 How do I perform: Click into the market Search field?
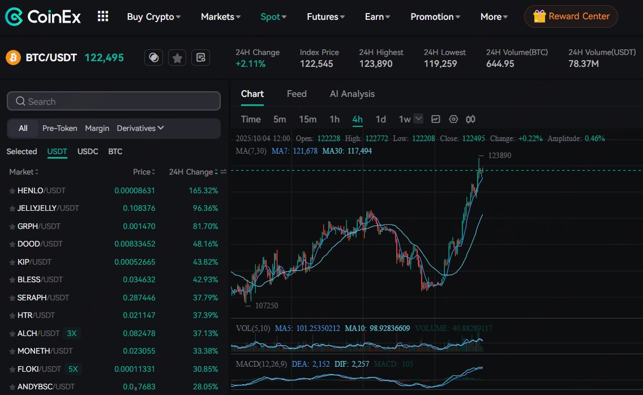(x=114, y=101)
